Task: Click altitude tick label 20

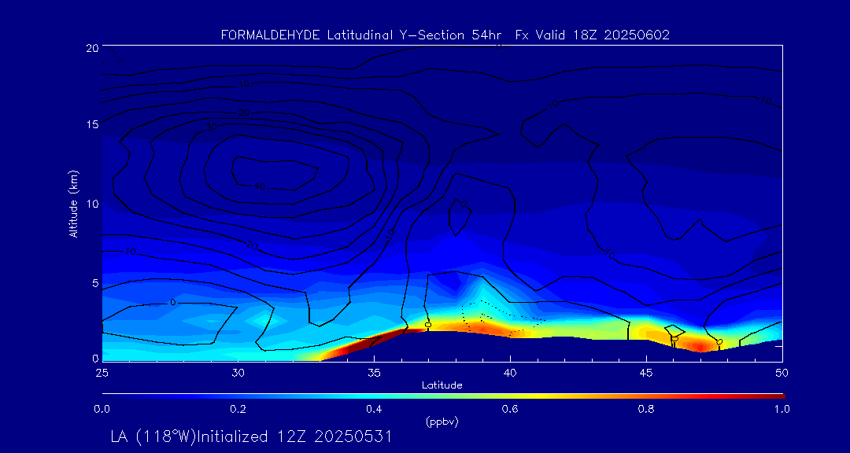Action: tap(92, 48)
